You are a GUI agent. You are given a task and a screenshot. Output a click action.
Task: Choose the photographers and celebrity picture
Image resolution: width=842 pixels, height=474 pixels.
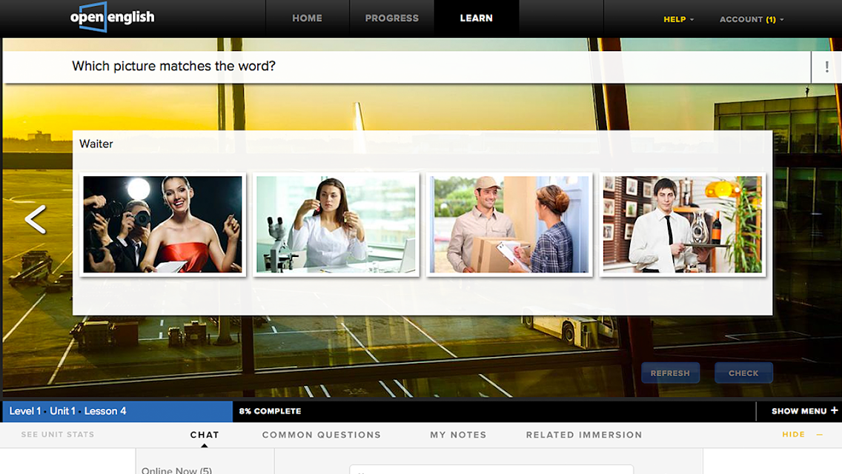click(163, 224)
